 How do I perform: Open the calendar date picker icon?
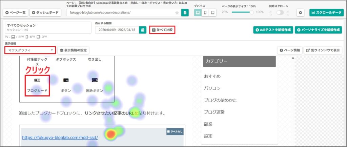(143, 30)
